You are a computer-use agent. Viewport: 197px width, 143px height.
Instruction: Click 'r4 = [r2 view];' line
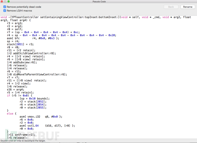(x=19, y=84)
